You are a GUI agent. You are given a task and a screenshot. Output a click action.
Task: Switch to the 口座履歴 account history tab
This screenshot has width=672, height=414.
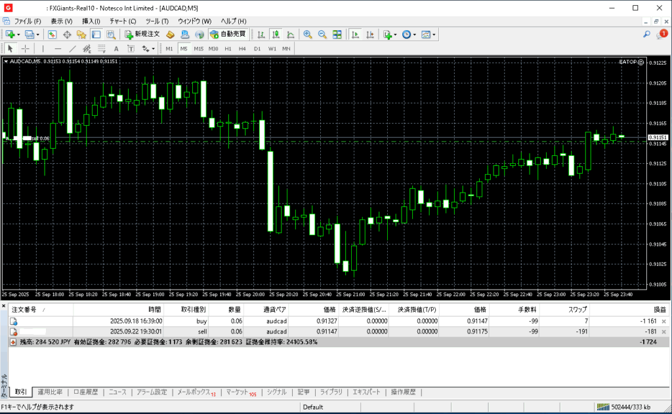click(x=85, y=392)
